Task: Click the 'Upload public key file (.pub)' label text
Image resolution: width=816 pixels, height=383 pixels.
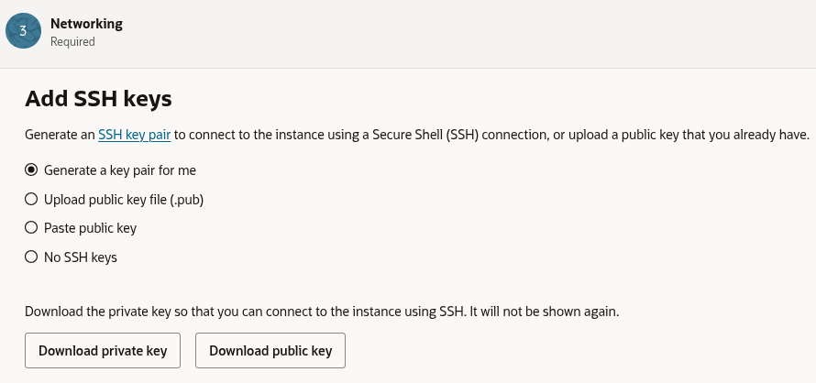Action: [124, 199]
